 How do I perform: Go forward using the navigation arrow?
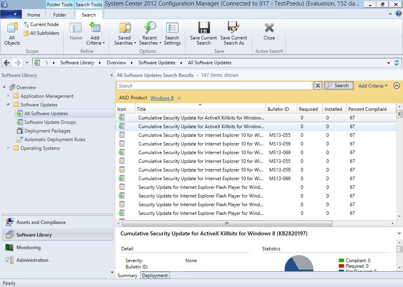[17, 63]
